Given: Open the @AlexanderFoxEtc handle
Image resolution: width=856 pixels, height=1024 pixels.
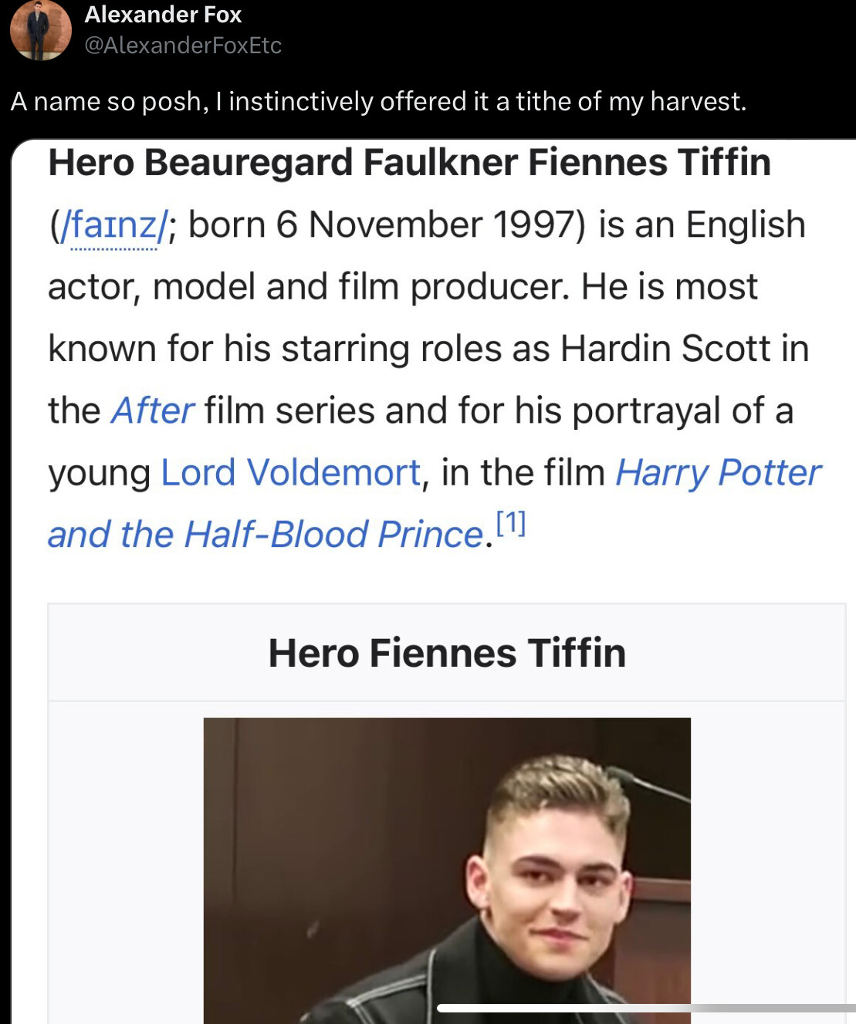Looking at the screenshot, I should click(183, 46).
